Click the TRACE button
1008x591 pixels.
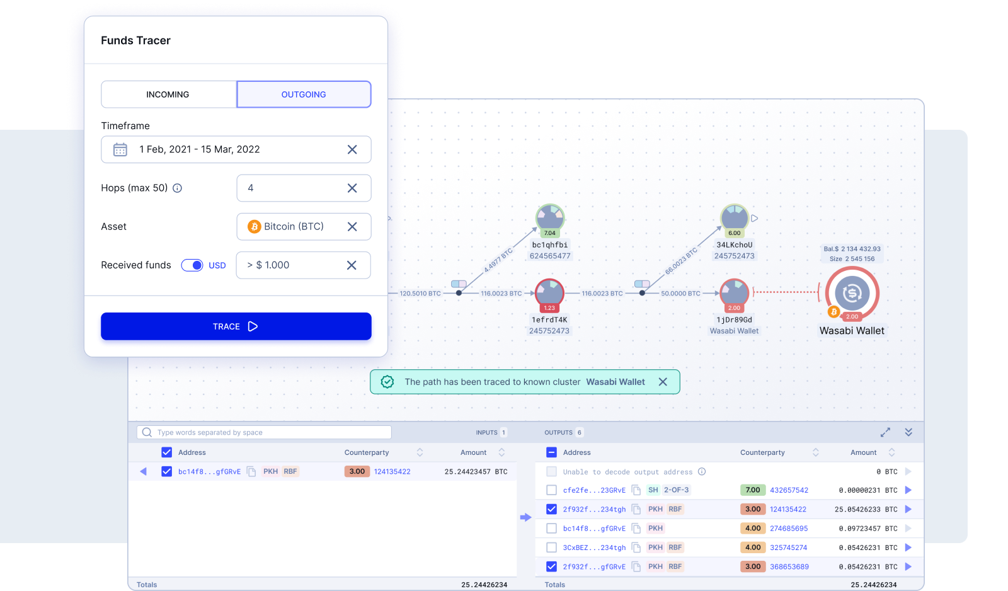click(x=236, y=326)
